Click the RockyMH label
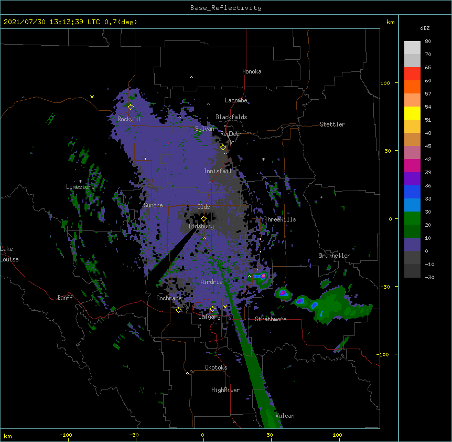The height and width of the screenshot is (442, 452). tap(128, 119)
